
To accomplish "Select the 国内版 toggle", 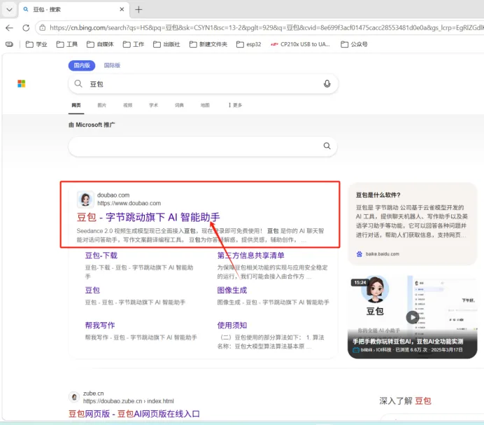I will (x=82, y=66).
